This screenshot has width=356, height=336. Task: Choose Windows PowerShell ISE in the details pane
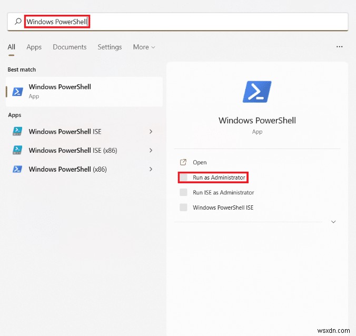[223, 207]
